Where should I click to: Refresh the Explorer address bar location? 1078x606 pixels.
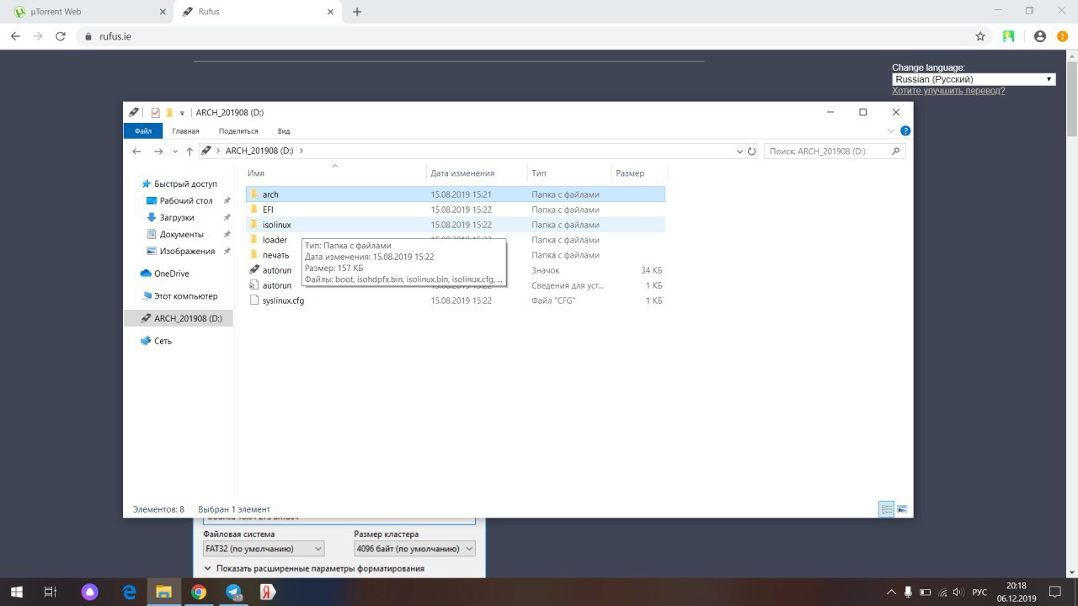[752, 151]
